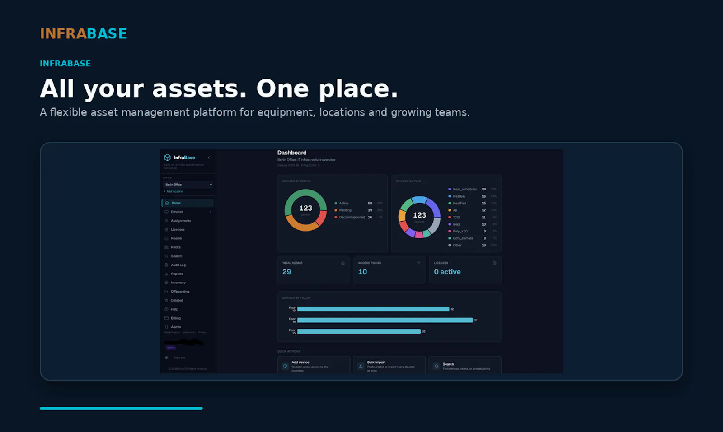Click the Add device quick action title
This screenshot has height=432, width=723.
300,362
